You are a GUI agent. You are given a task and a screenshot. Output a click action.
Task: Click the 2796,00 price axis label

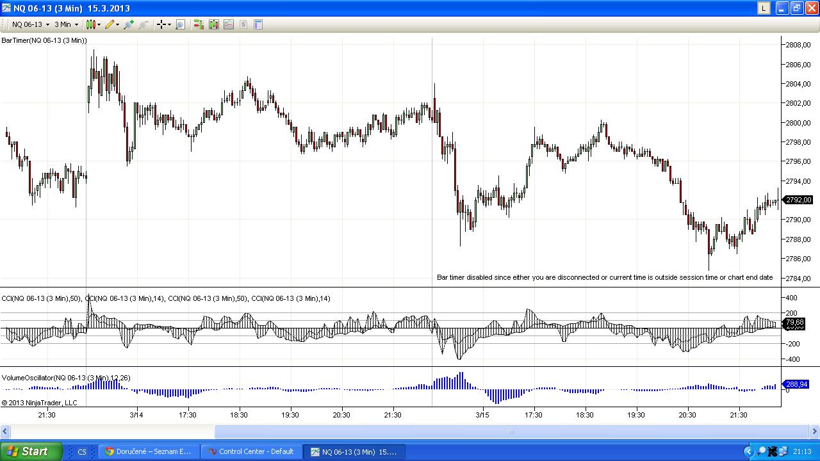click(x=798, y=161)
